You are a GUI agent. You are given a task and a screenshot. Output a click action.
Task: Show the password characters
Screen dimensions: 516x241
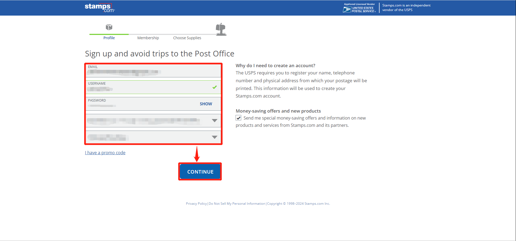[x=206, y=104]
